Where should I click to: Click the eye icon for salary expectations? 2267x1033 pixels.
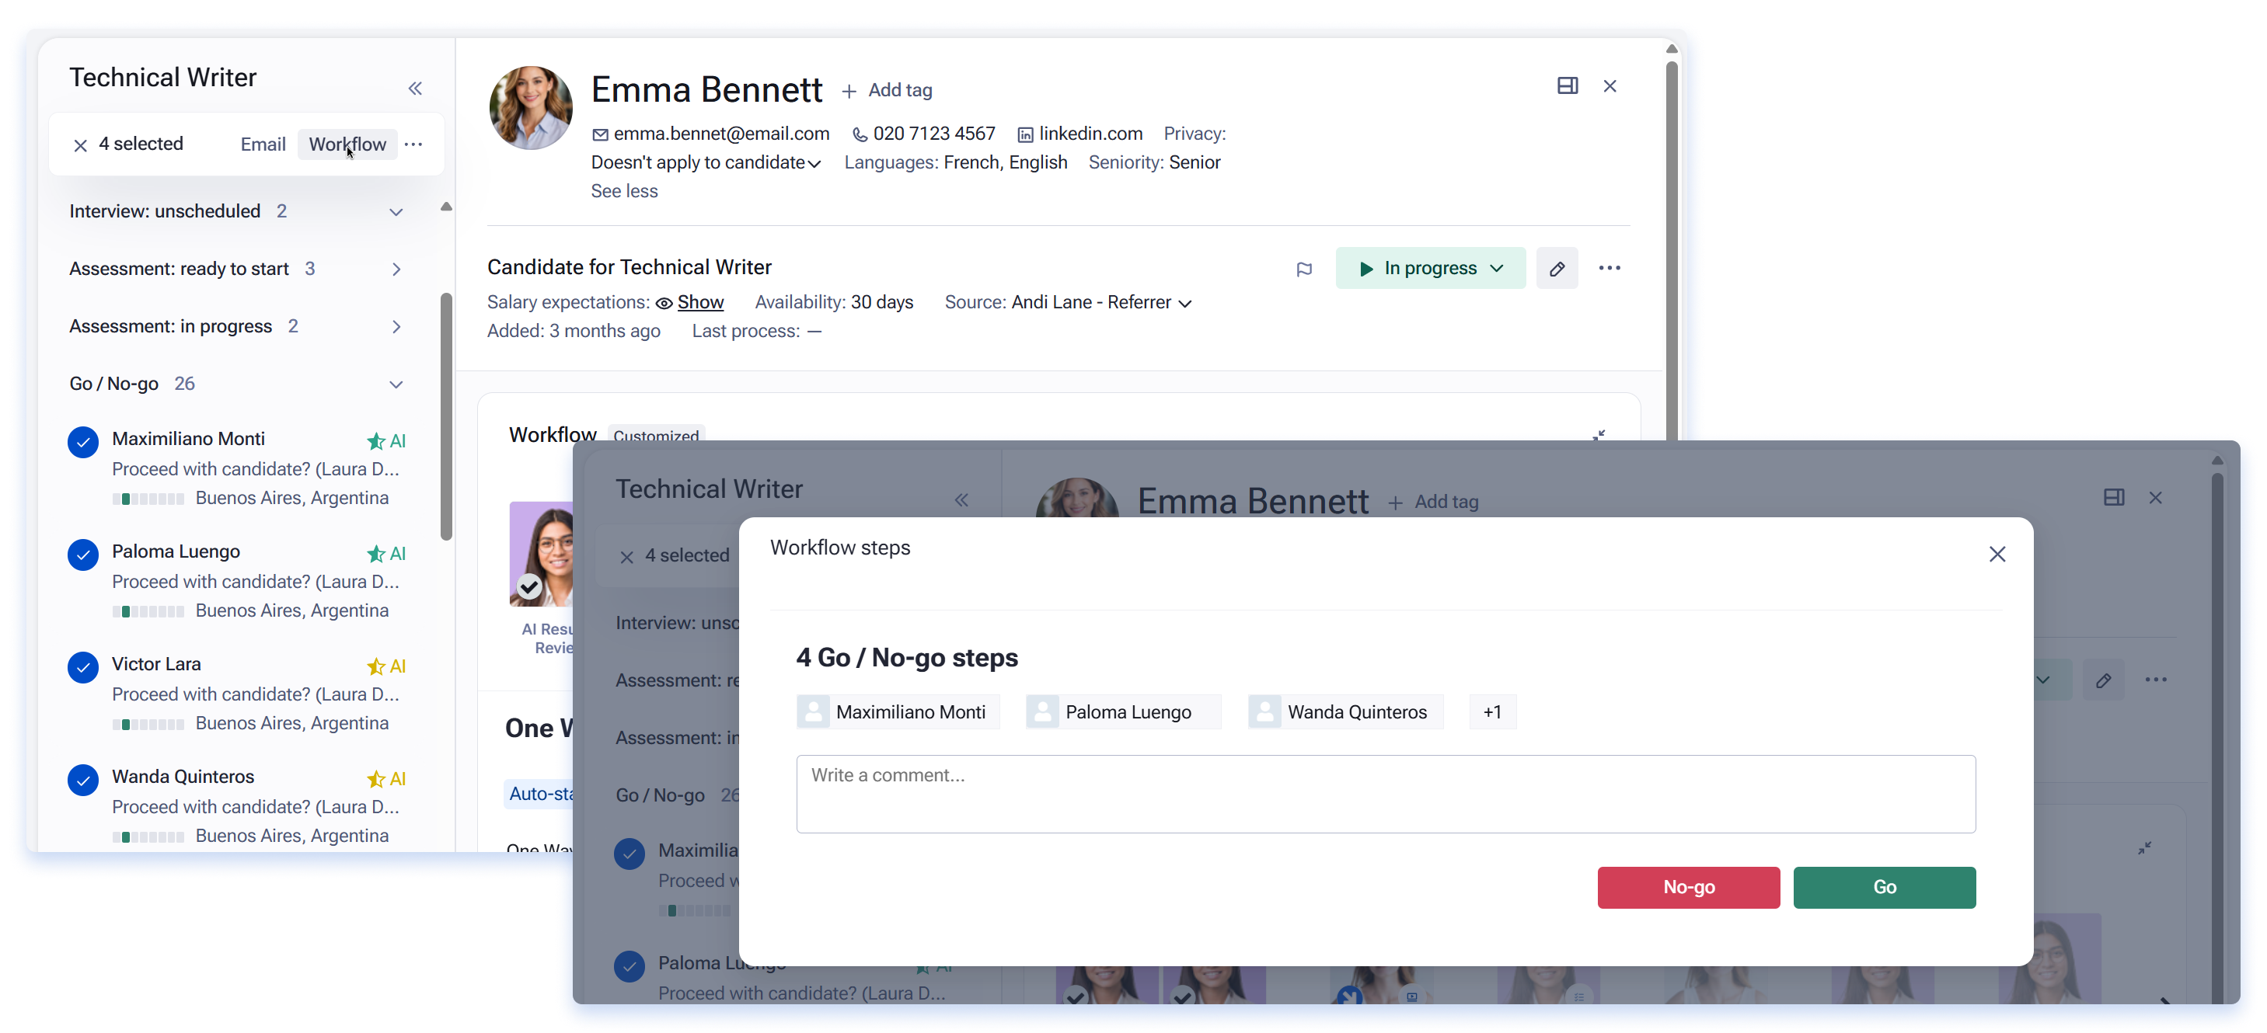(x=664, y=302)
